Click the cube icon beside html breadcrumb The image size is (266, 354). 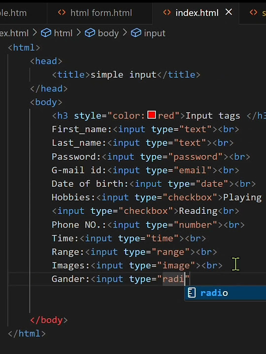pos(46,33)
